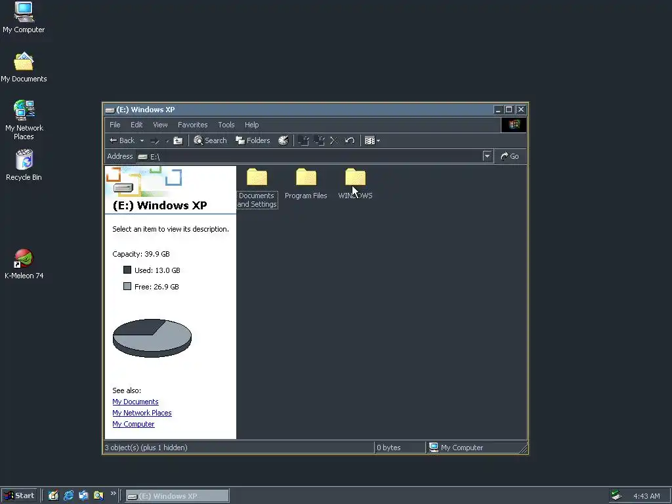Click the 4:43 AM clock
The width and height of the screenshot is (672, 504).
point(646,496)
